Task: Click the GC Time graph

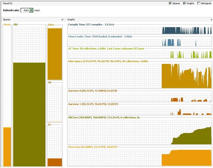Action: (x=140, y=55)
